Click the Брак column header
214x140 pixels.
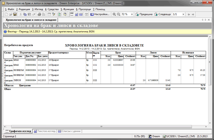pos(118,52)
